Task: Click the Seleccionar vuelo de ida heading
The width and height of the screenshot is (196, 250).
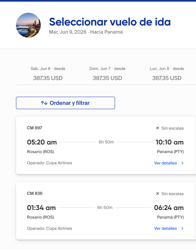Action: tap(110, 22)
